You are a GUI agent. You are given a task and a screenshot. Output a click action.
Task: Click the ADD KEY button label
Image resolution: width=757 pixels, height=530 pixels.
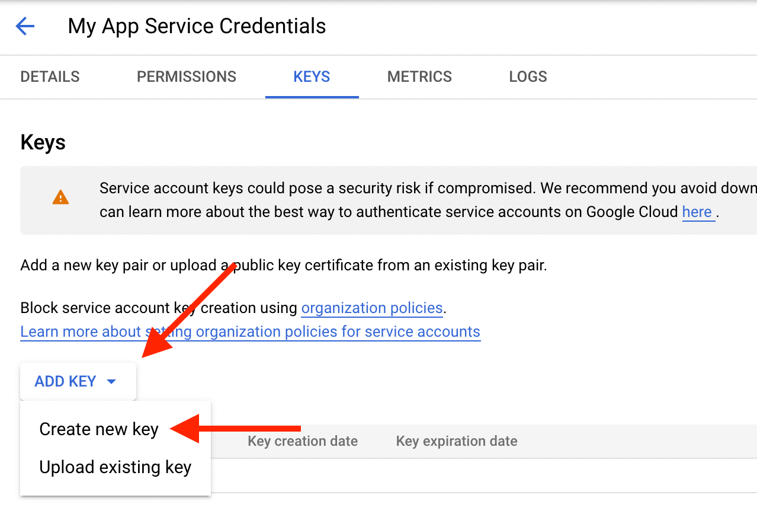click(65, 381)
